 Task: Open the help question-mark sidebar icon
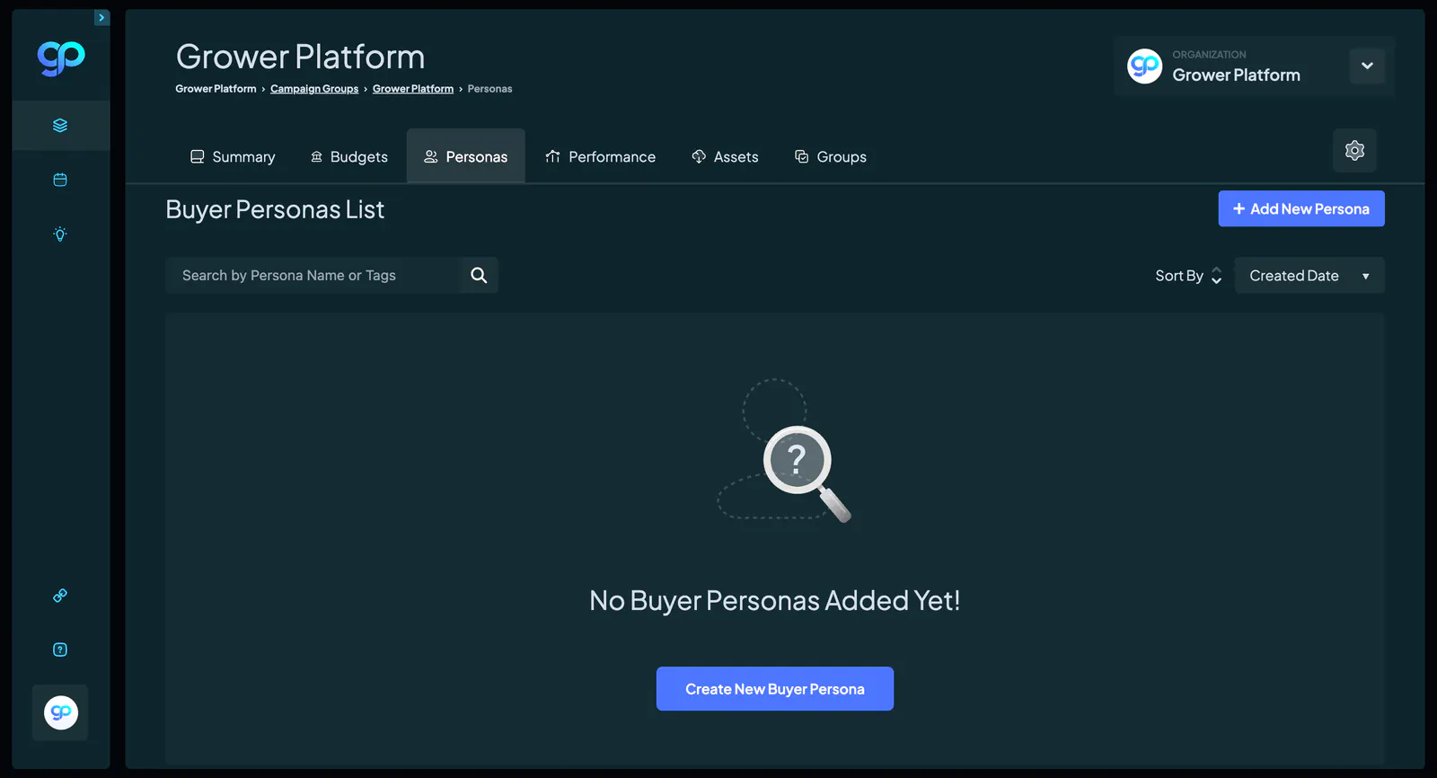click(x=60, y=650)
